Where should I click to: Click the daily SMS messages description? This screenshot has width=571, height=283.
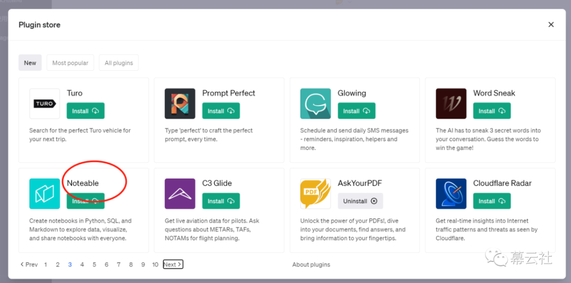pos(355,139)
